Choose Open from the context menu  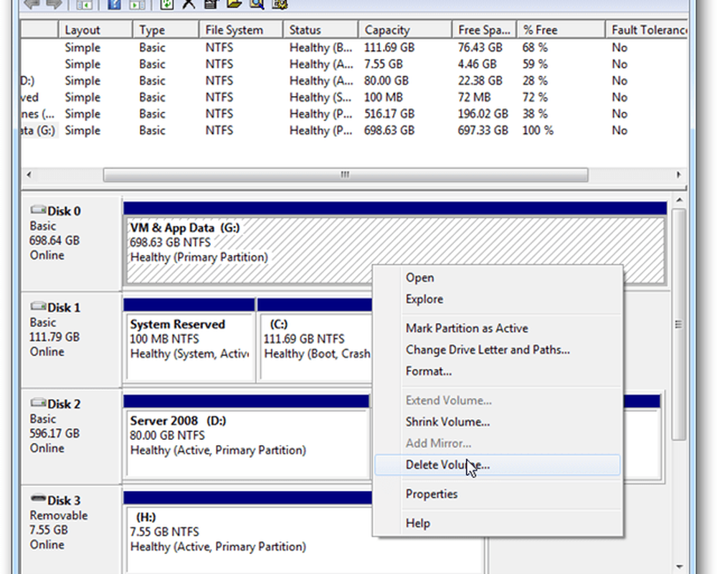[498, 278]
